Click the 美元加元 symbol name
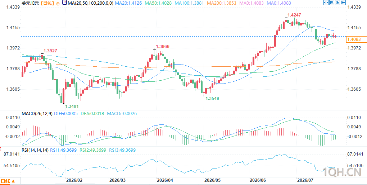The image size is (367, 185). 30,3
